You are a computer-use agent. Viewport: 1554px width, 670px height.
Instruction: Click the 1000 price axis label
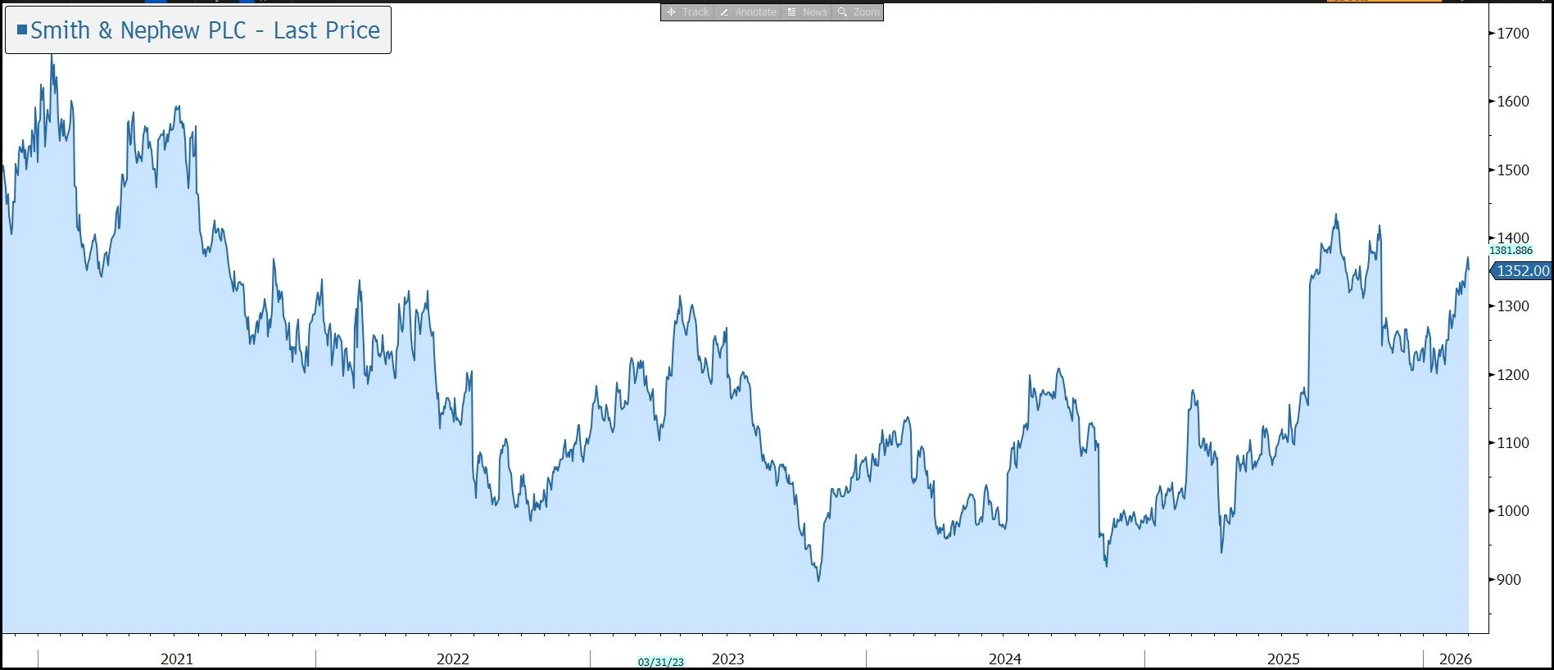pyautogui.click(x=1513, y=511)
